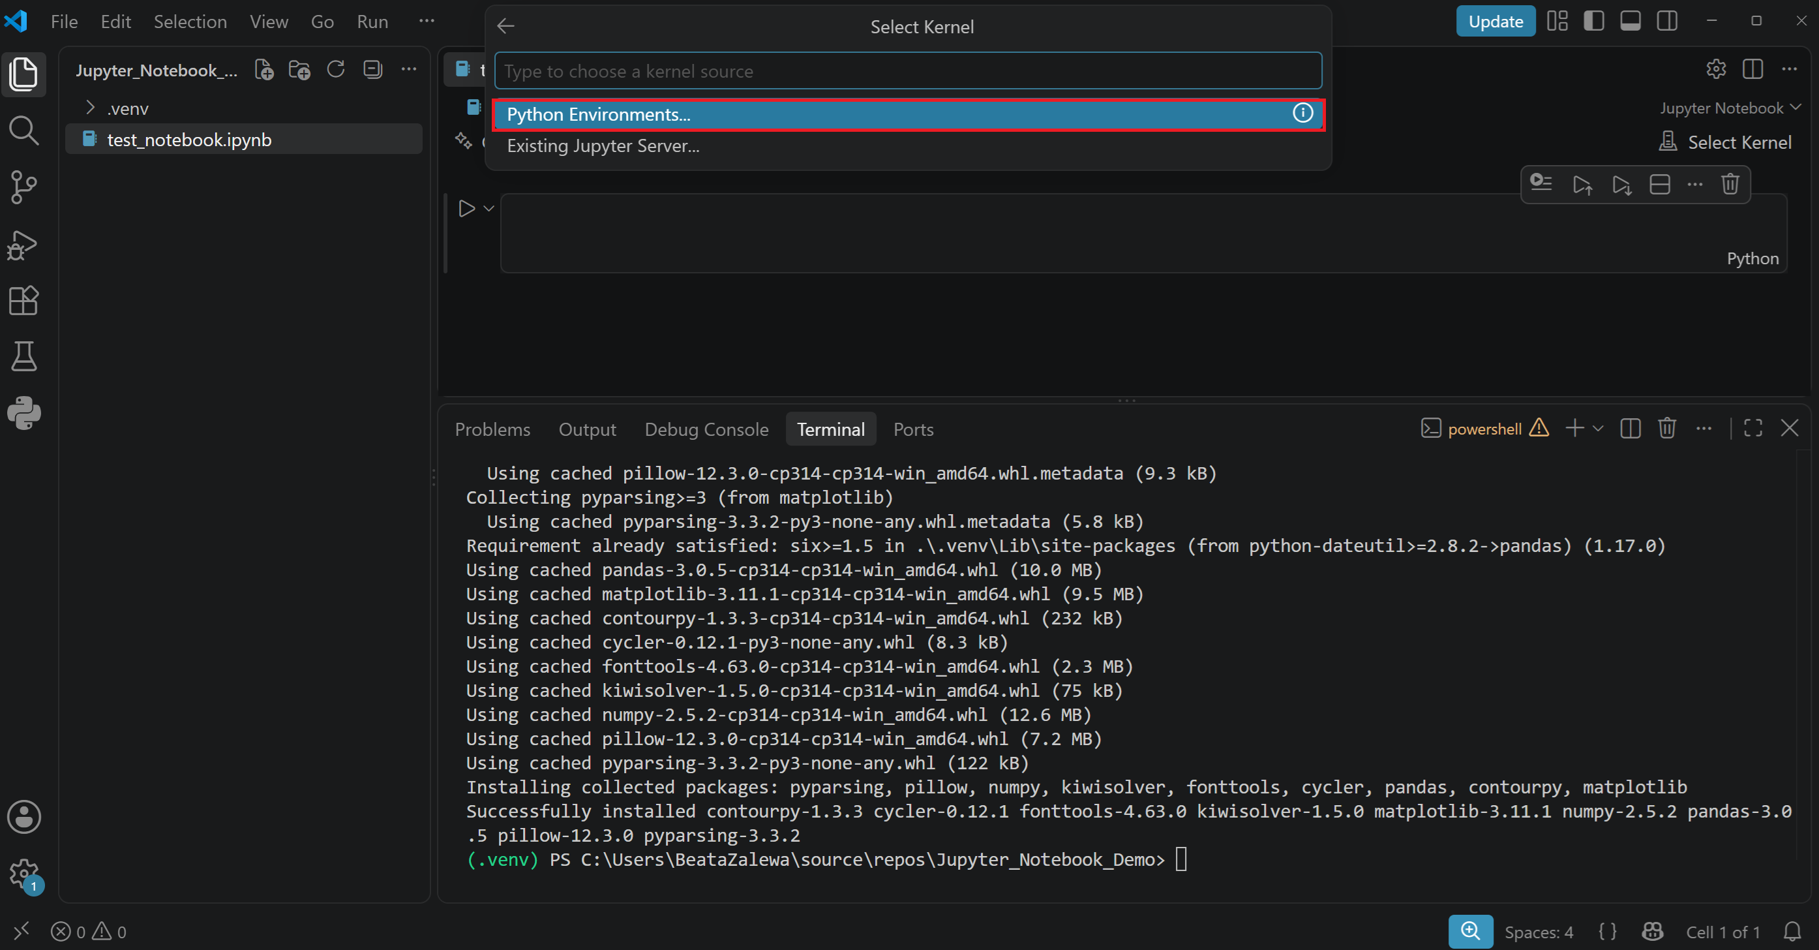Open the File menu

coord(65,22)
